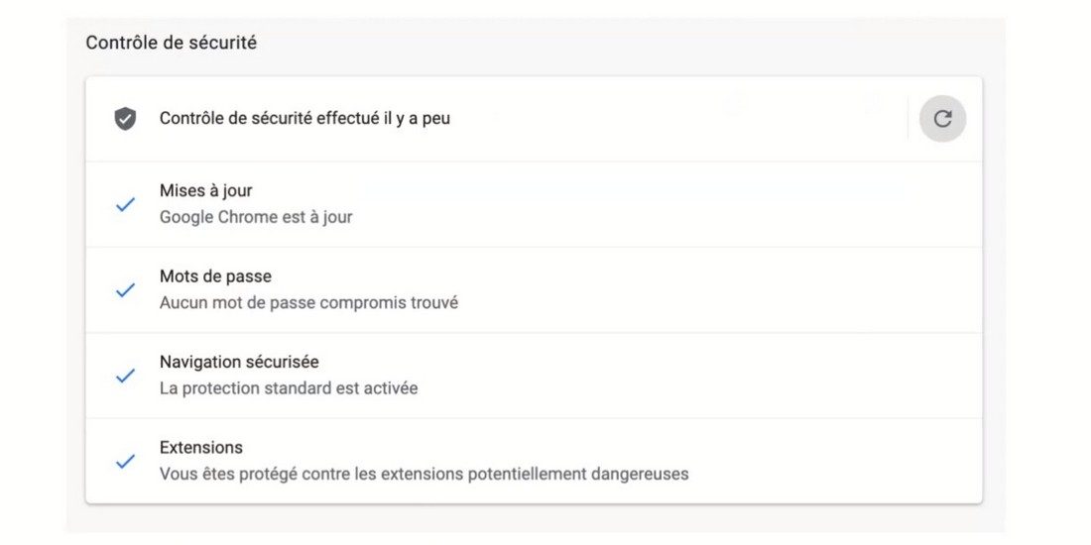Click the "Extensions" title
1091x545 pixels.
[x=201, y=447]
